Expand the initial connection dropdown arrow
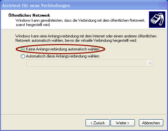The height and width of the screenshot is (131, 168). (150, 63)
